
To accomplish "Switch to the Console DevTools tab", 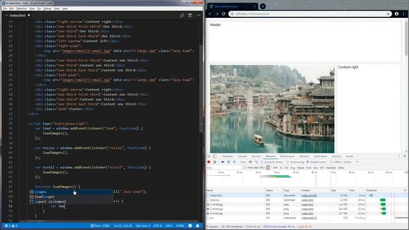I will tap(242, 157).
